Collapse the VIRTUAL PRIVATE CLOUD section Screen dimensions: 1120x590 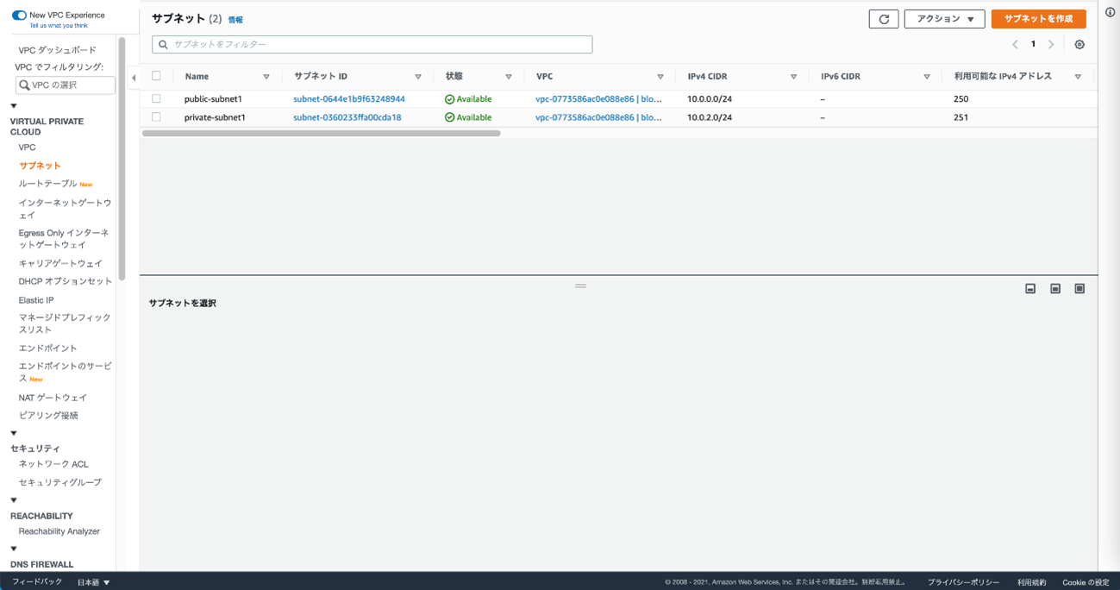(14, 106)
